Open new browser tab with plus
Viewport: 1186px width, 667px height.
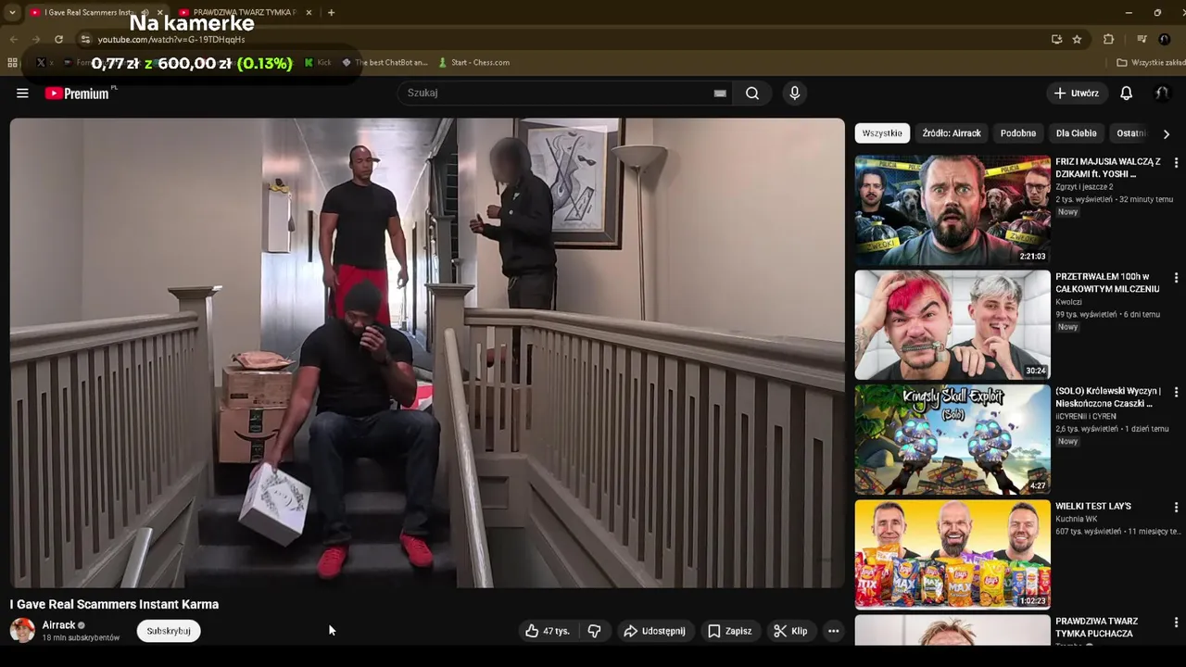[331, 12]
